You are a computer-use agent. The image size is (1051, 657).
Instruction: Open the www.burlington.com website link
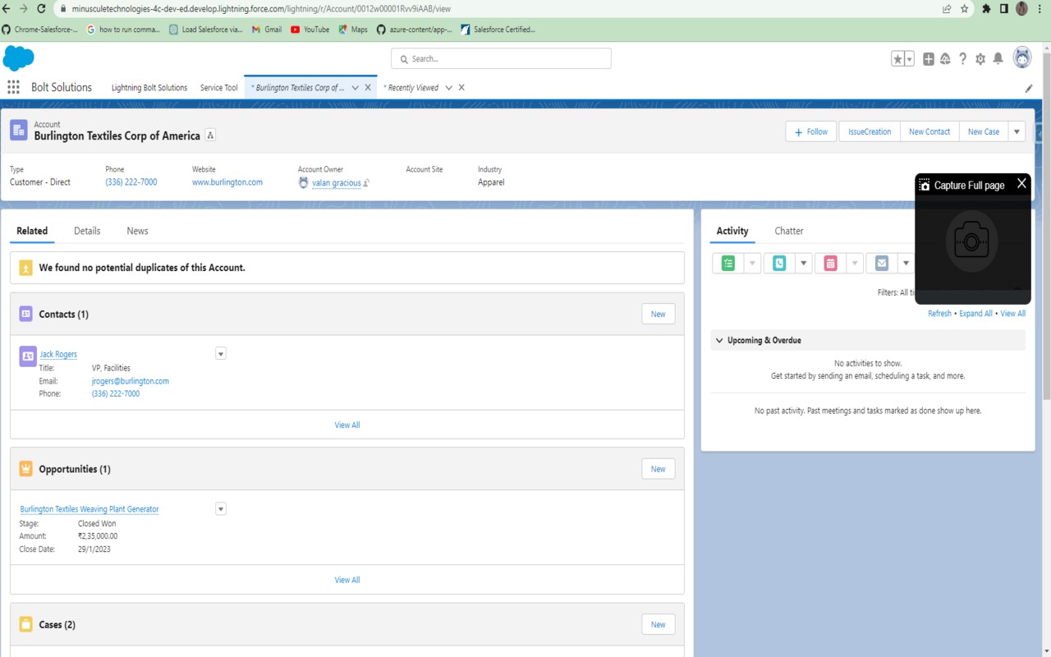pyautogui.click(x=227, y=182)
